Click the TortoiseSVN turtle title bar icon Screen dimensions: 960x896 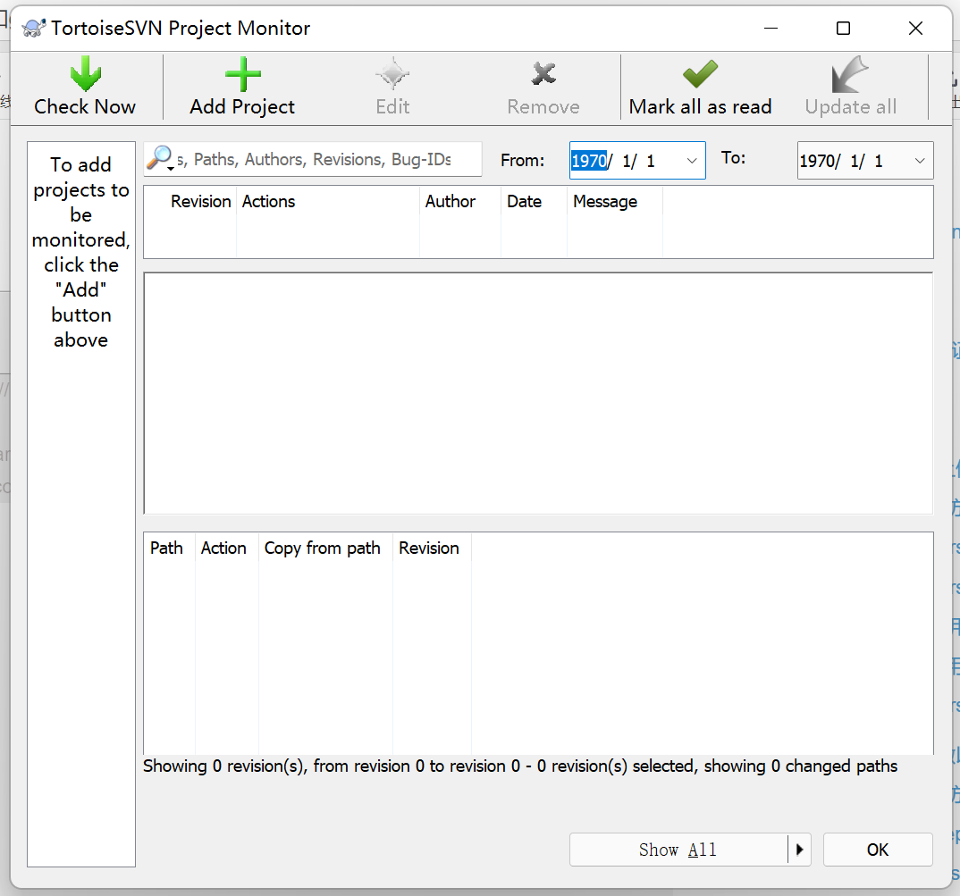pyautogui.click(x=34, y=29)
